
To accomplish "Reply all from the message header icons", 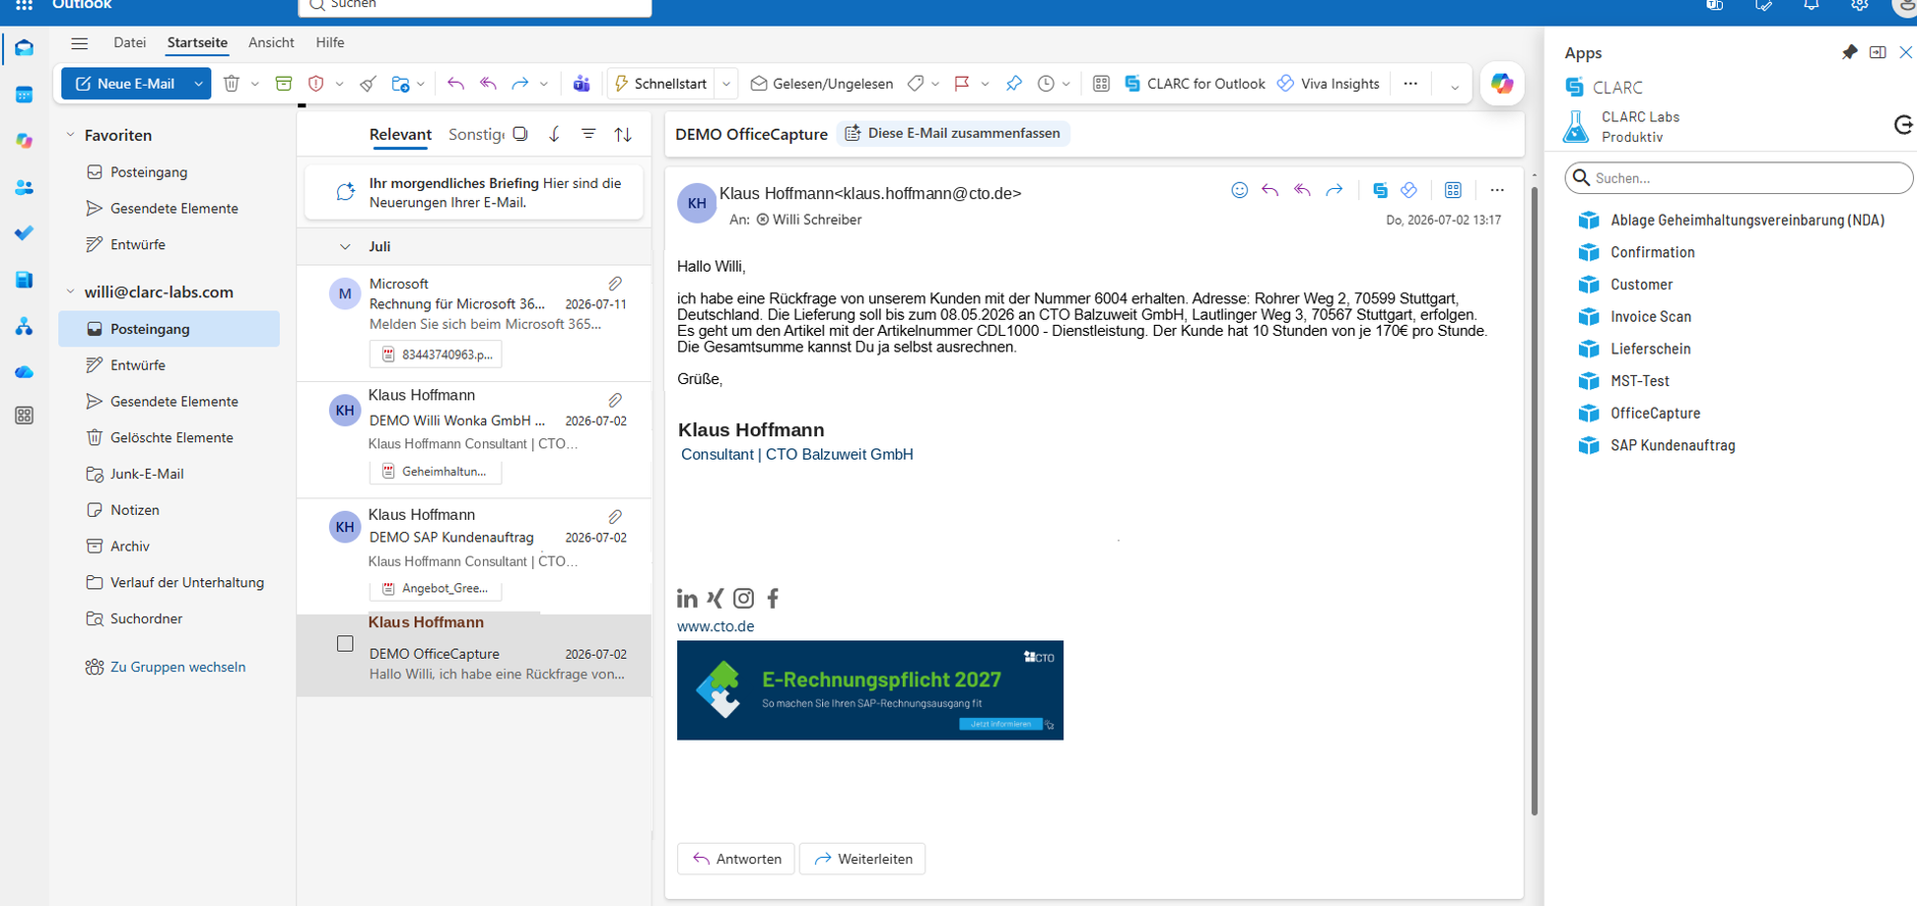I will click(x=1302, y=190).
